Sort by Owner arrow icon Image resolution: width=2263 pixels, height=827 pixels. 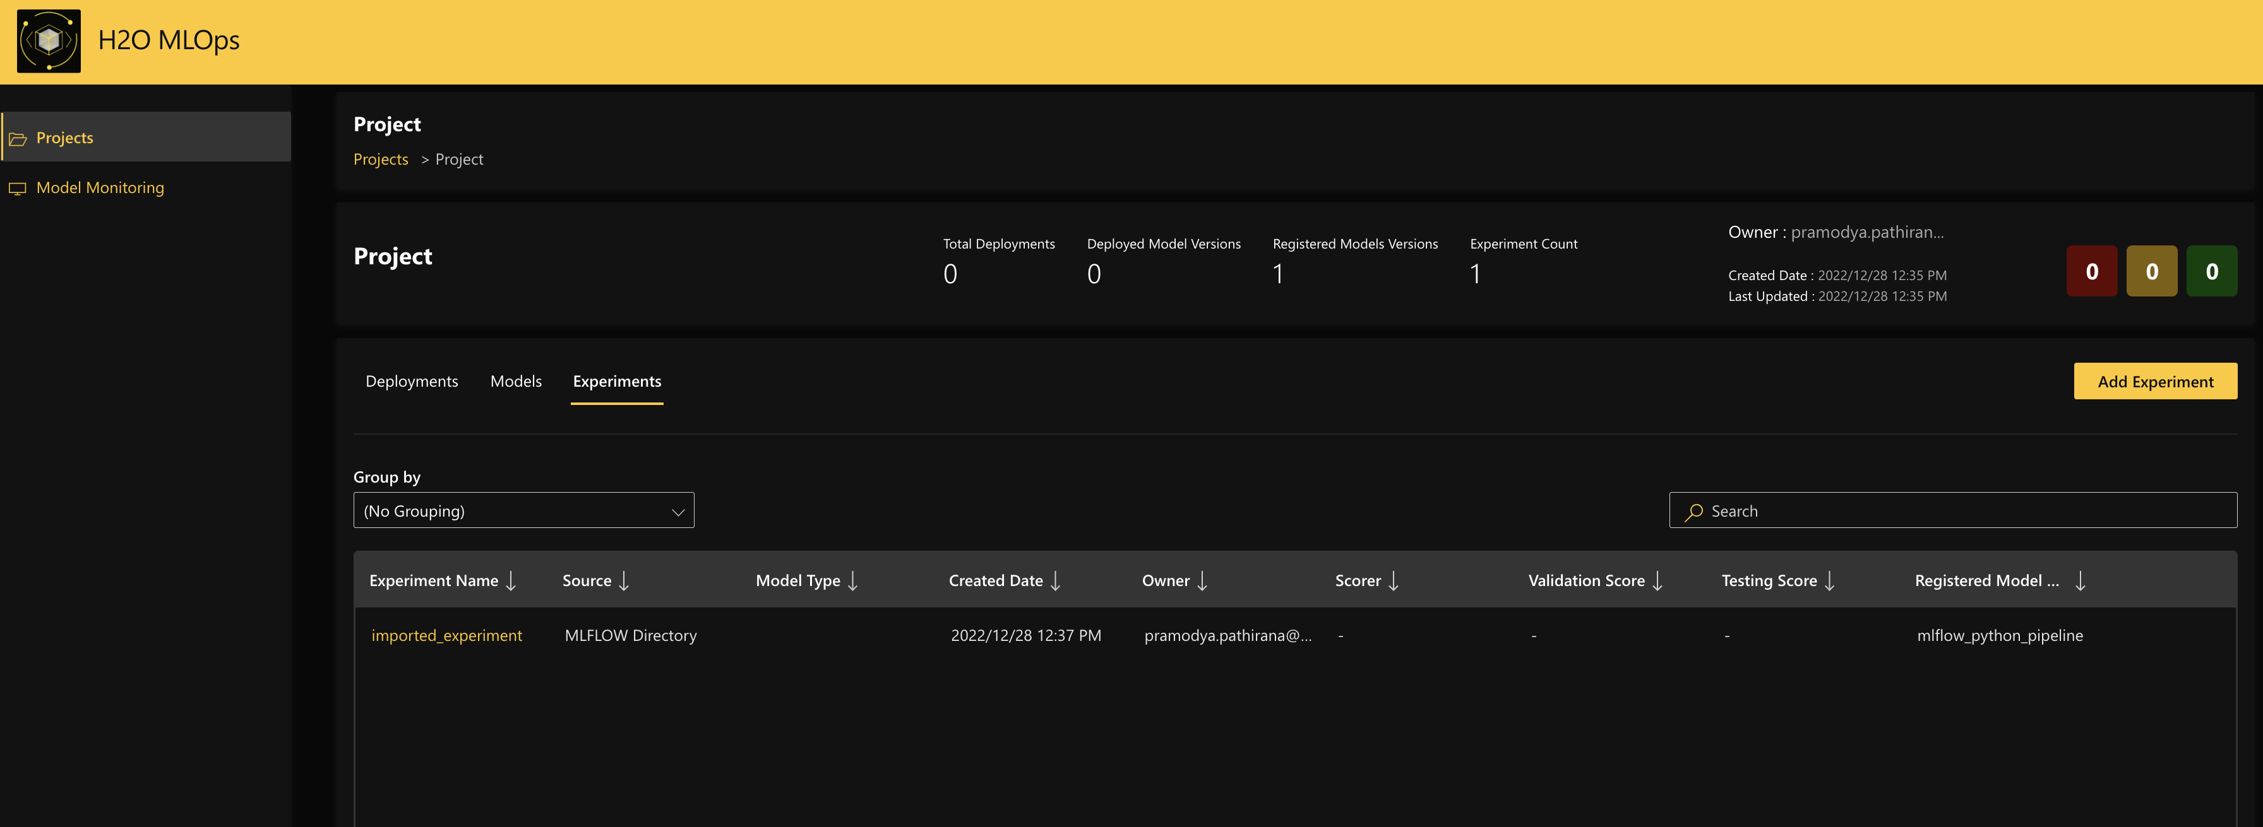pyautogui.click(x=1202, y=581)
